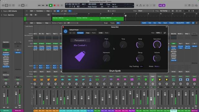Click the plugin link chain icon
Viewport: 199px width, 112px height.
(x=165, y=33)
